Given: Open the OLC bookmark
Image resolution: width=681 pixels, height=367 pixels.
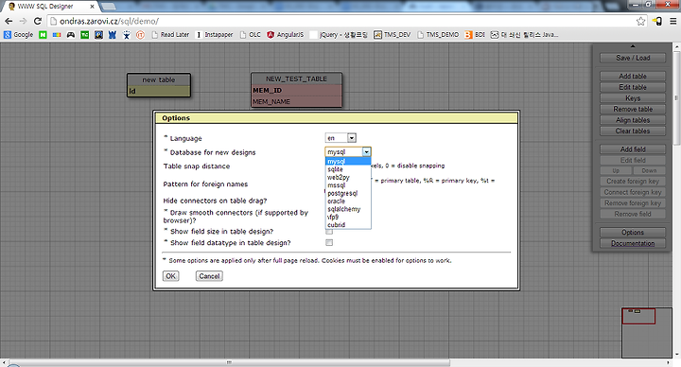Looking at the screenshot, I should pos(250,35).
